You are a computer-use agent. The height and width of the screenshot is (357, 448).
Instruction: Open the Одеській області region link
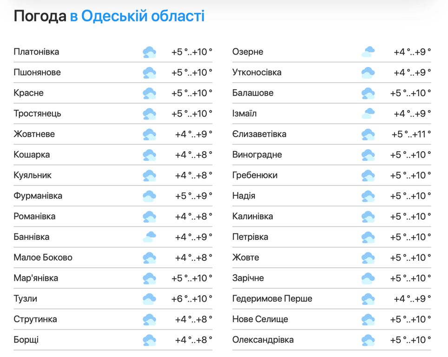click(143, 16)
